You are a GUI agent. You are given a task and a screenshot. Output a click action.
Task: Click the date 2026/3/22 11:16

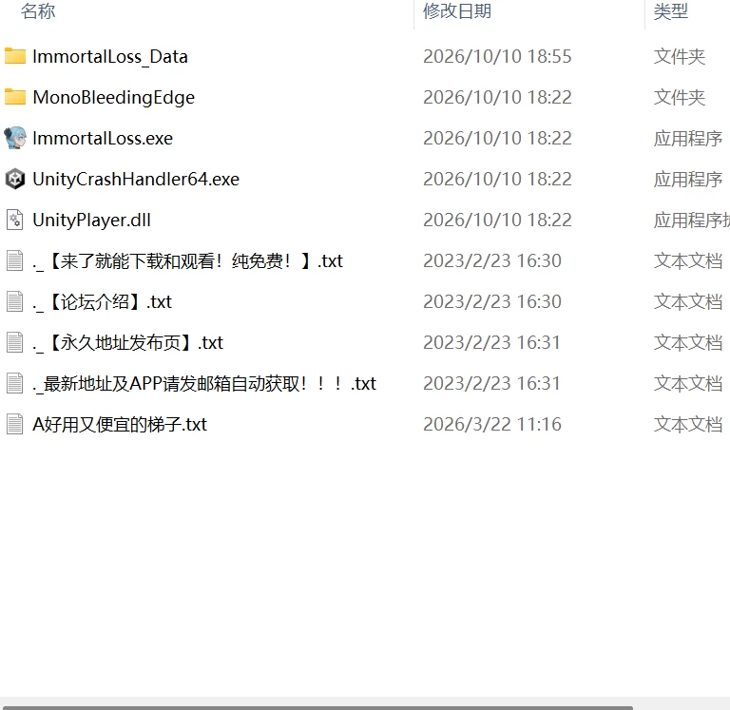click(492, 425)
